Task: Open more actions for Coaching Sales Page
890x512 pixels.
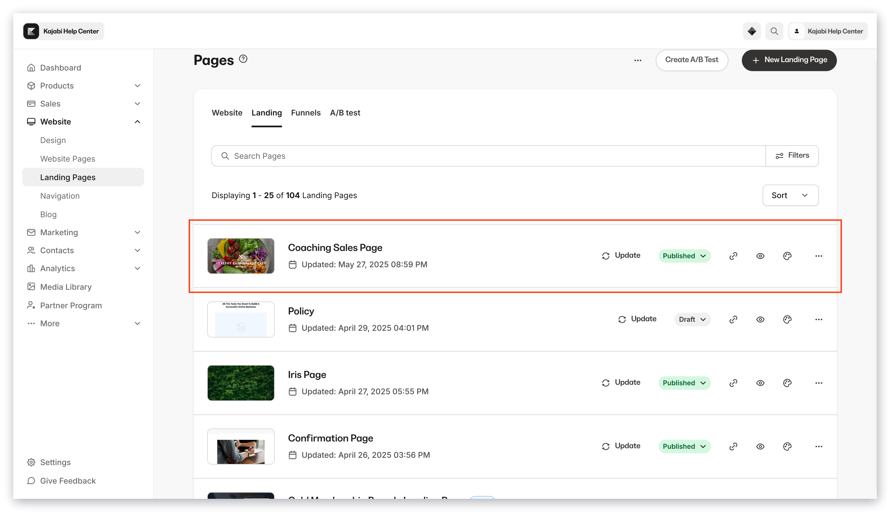Action: tap(818, 256)
